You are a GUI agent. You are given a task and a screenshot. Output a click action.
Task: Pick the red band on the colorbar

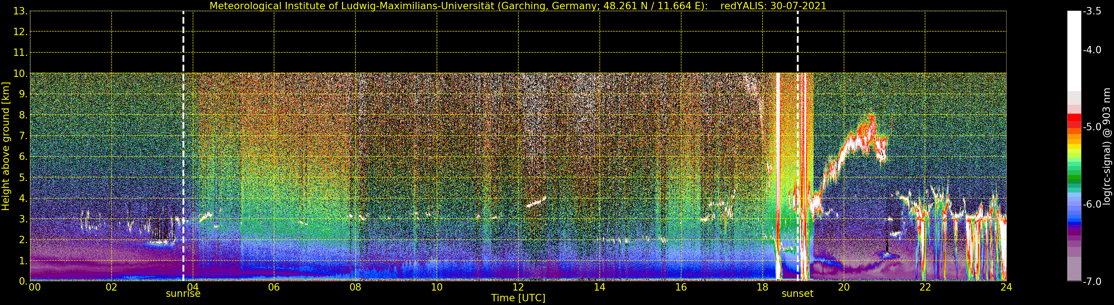click(x=1074, y=120)
